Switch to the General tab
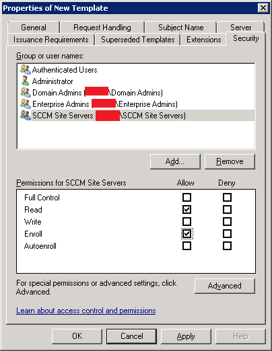Screen dimensions: 272x351 pos(34,28)
